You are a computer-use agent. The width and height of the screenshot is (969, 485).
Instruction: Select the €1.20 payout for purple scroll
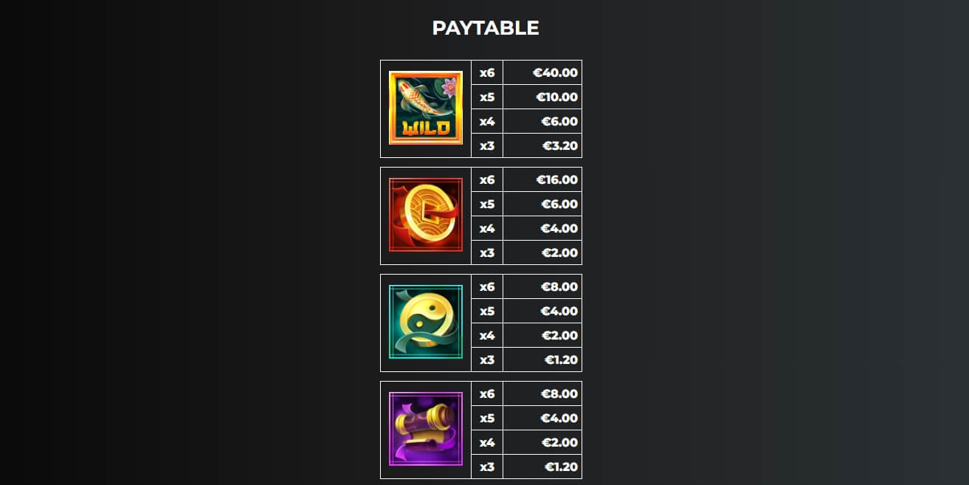click(x=561, y=467)
